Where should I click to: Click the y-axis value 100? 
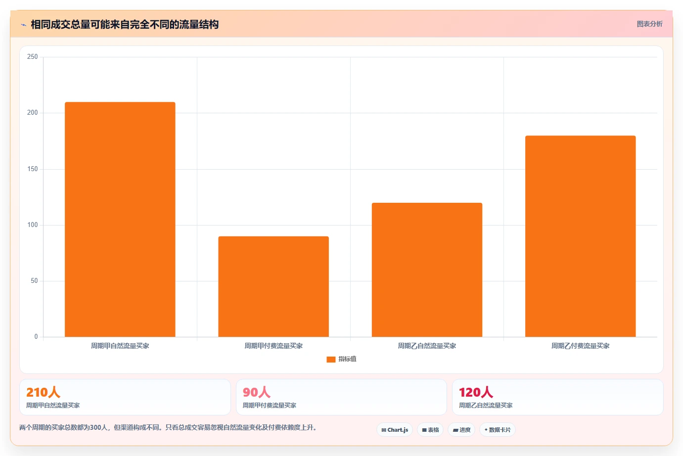[x=33, y=225]
